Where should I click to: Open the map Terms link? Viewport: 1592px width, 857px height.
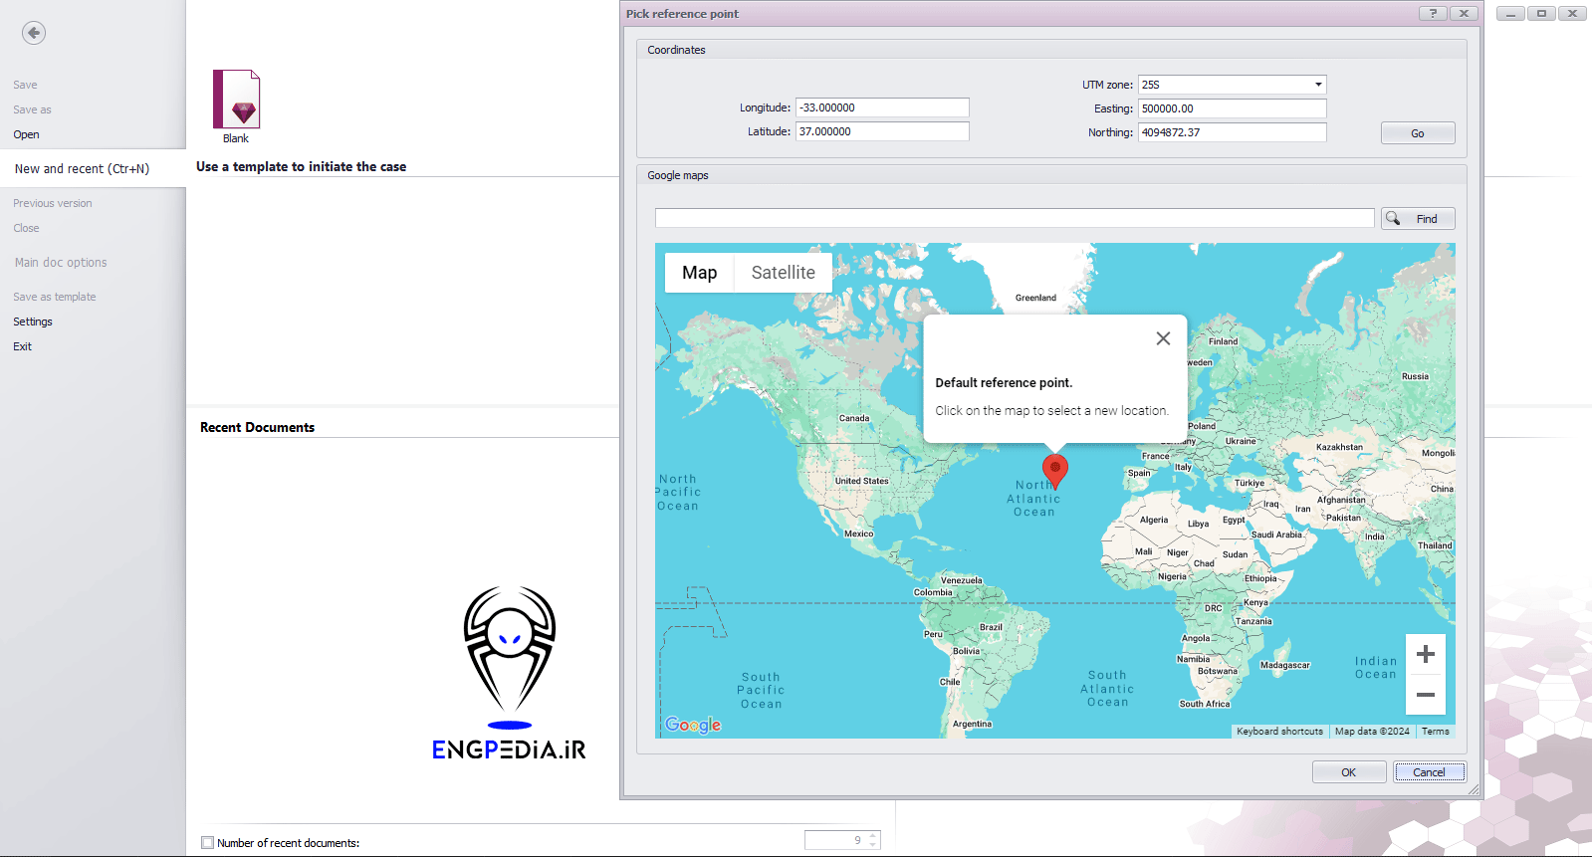click(1435, 732)
